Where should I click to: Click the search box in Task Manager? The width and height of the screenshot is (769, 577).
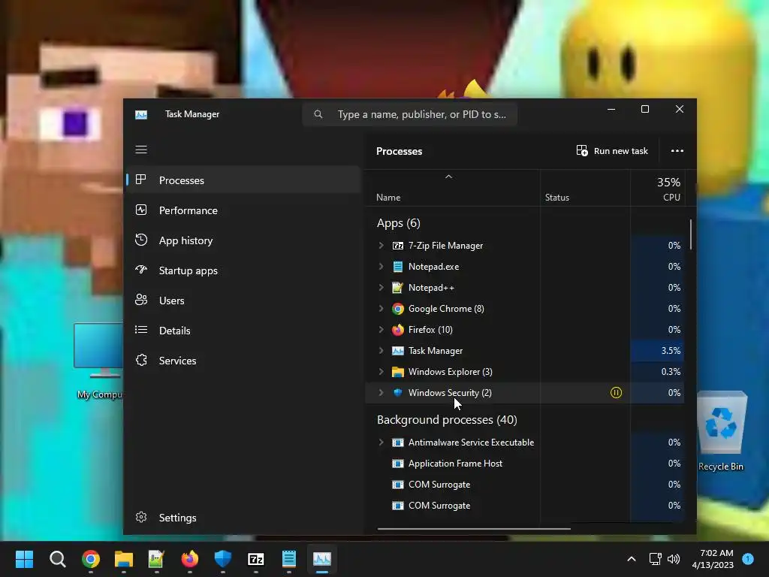click(x=410, y=114)
